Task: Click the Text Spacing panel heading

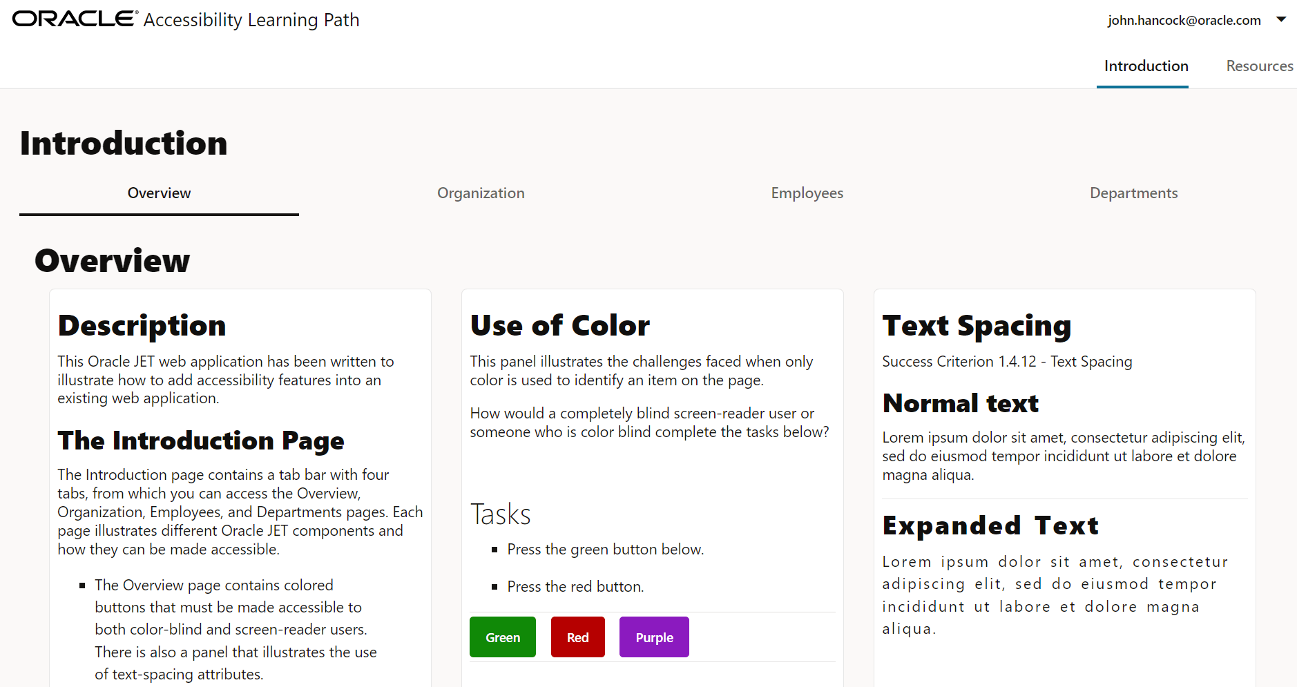Action: pos(977,325)
